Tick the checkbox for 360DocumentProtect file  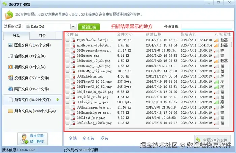pos(67,50)
